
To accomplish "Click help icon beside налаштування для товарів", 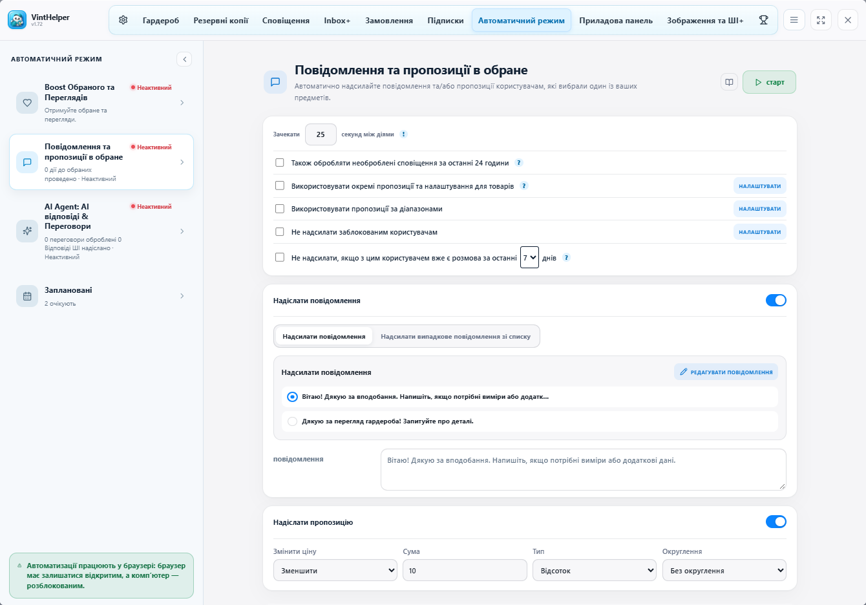I will [x=524, y=186].
